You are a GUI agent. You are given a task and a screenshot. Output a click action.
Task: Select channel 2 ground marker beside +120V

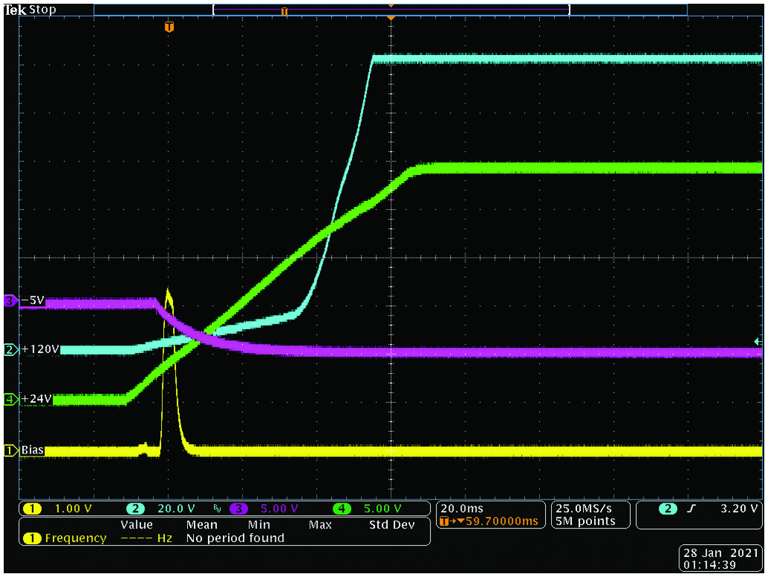tap(10, 350)
